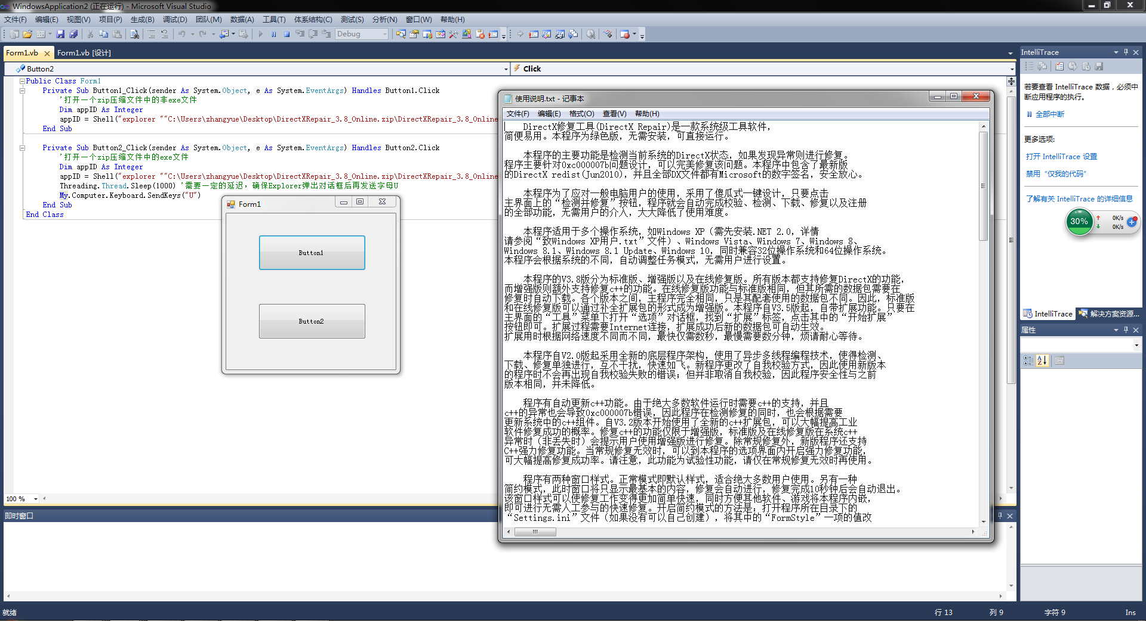Open the Toolbox from toolbar icon
The height and width of the screenshot is (621, 1146).
[x=453, y=34]
